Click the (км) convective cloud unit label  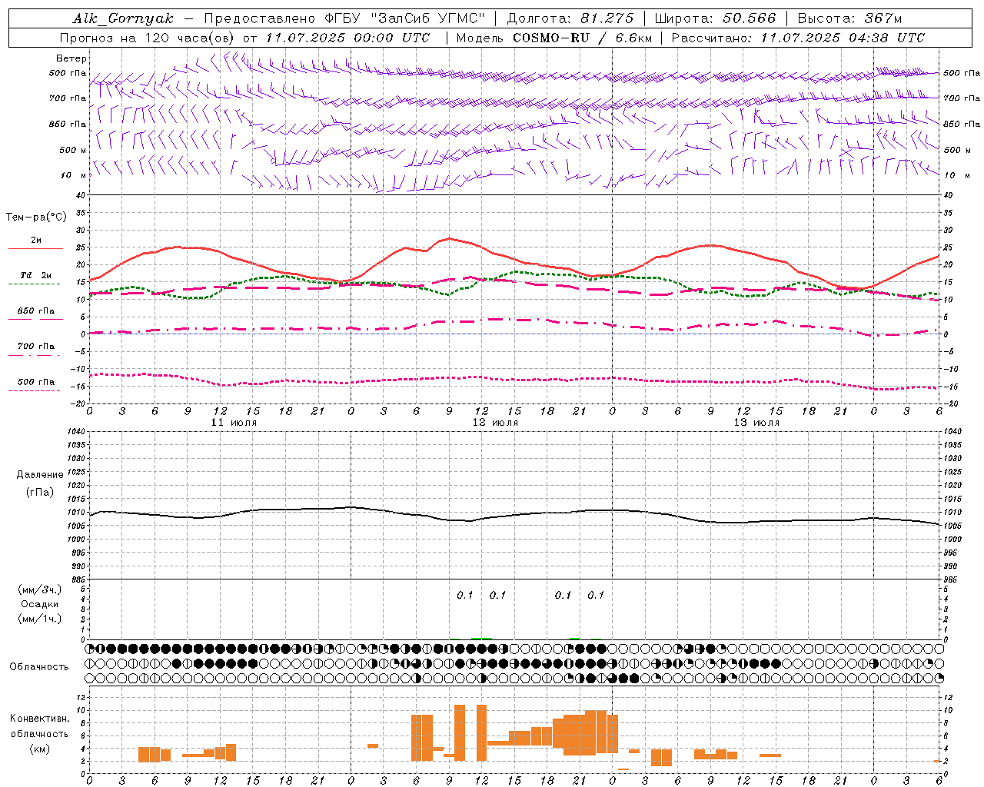[39, 749]
